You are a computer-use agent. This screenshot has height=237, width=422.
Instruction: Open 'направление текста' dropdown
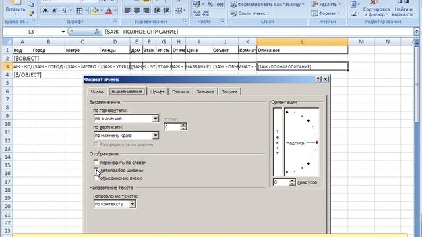[x=132, y=204]
